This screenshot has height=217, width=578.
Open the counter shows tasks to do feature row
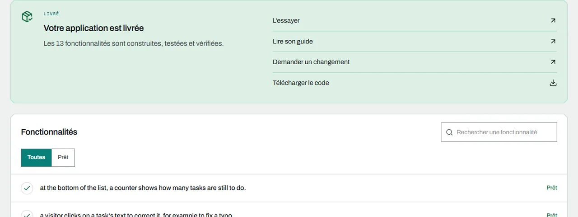[x=289, y=188]
